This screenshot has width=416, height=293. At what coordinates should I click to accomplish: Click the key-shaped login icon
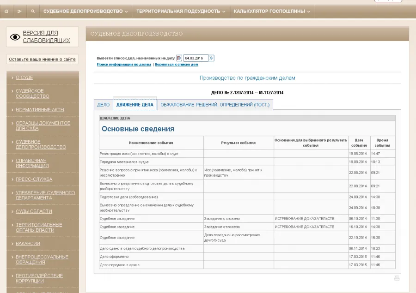click(x=19, y=12)
